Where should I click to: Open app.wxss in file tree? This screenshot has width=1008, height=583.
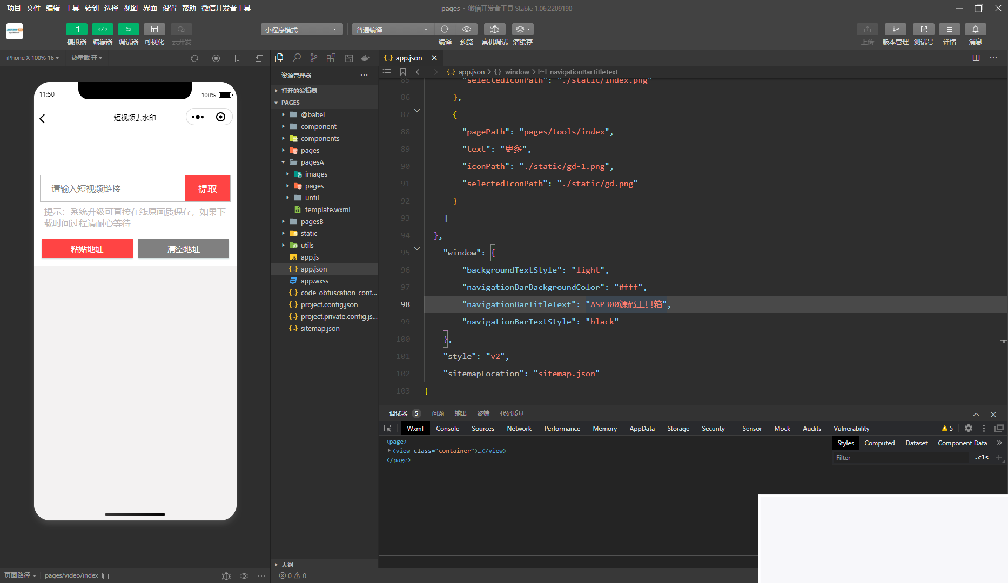(314, 281)
